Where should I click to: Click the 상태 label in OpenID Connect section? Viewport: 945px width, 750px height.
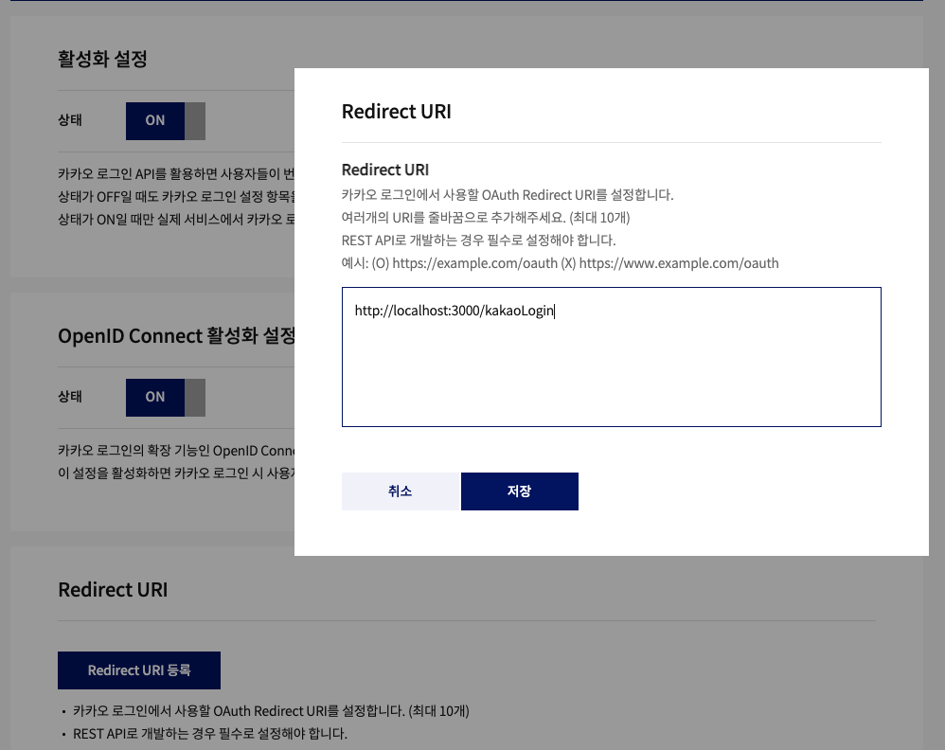70,397
